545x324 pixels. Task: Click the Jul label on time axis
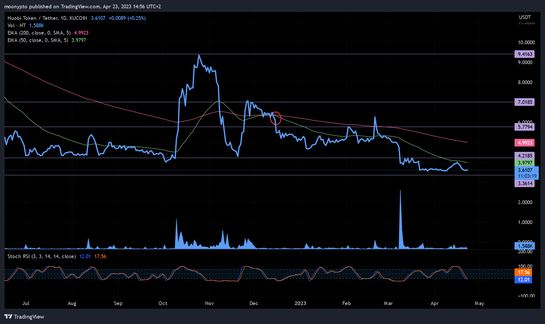26,303
